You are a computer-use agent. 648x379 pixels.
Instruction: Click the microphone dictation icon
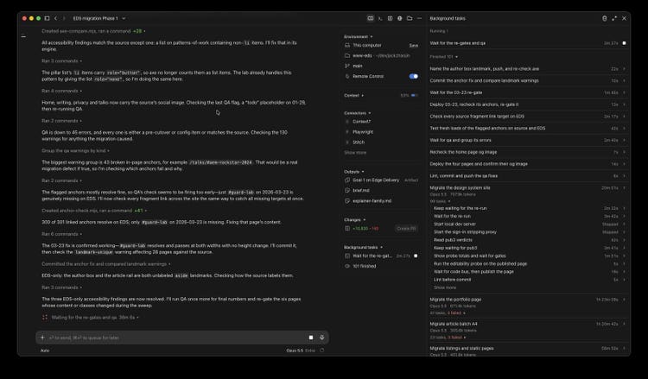322,338
